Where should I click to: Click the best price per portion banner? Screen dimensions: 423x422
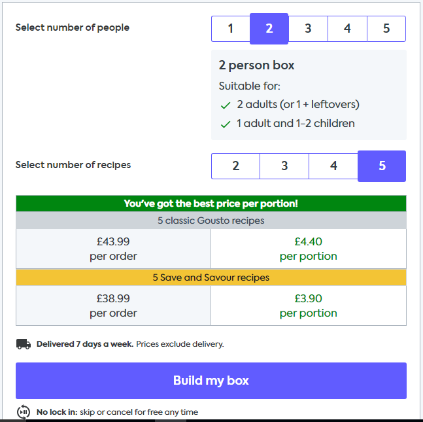tap(211, 203)
